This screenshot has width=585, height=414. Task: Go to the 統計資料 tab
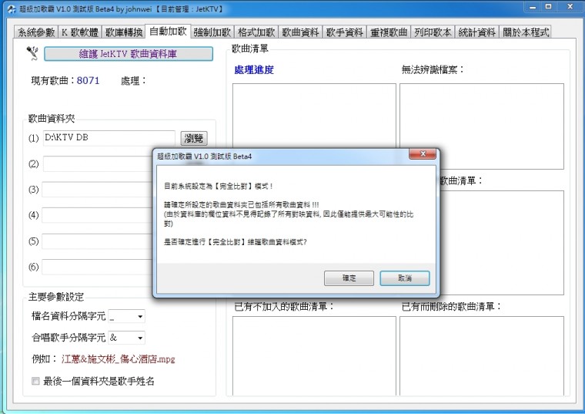476,32
